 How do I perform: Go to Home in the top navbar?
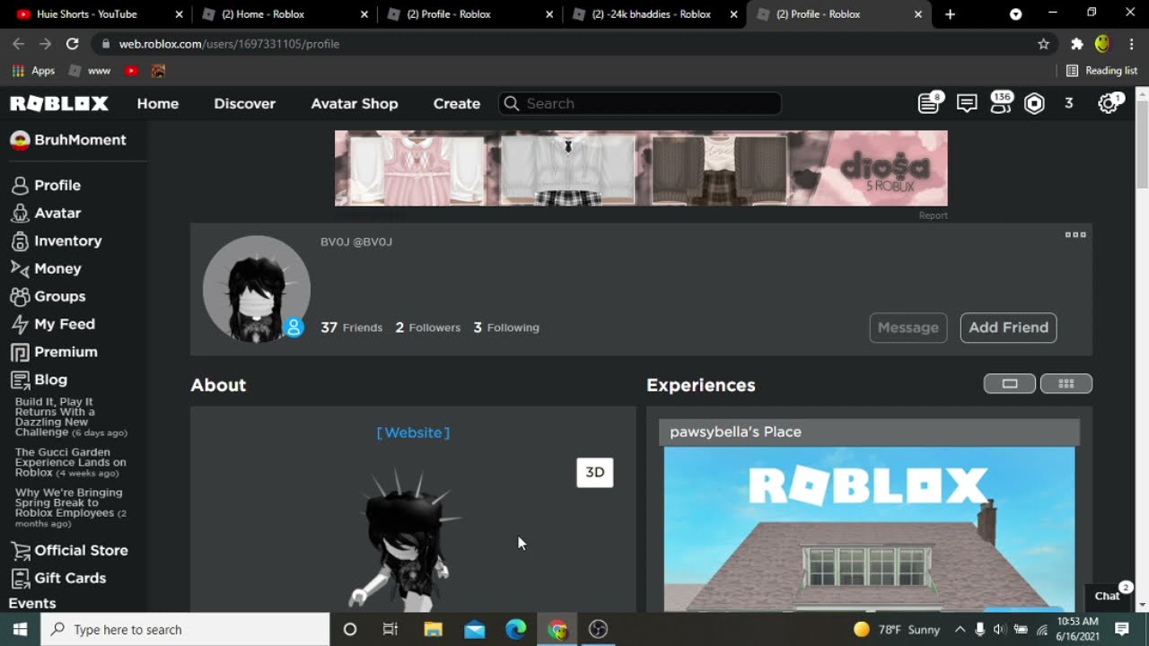click(x=158, y=103)
